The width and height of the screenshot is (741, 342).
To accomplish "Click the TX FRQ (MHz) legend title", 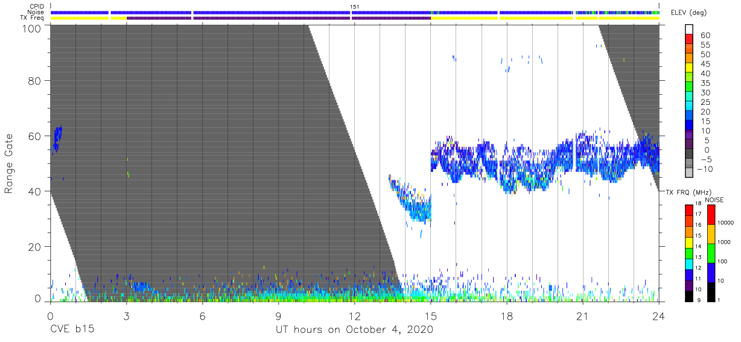I will [x=689, y=192].
